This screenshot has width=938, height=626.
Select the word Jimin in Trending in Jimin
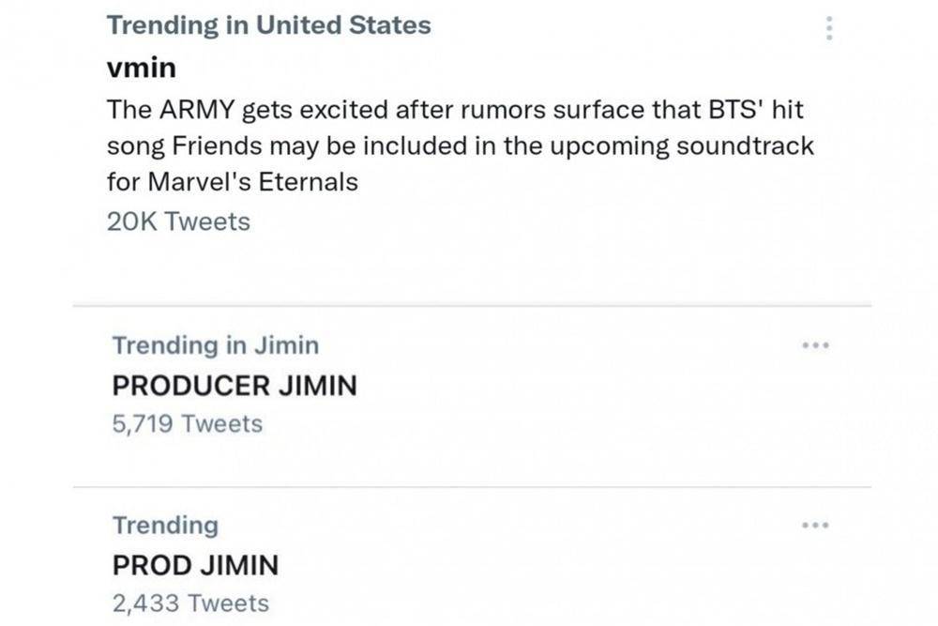286,345
